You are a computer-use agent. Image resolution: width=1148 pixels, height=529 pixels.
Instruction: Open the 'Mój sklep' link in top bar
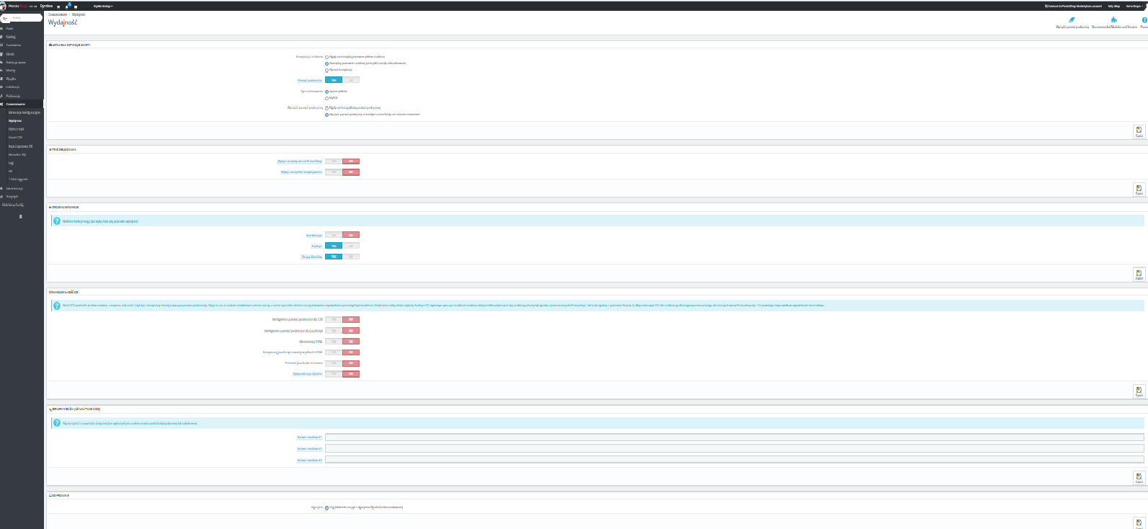point(1114,6)
